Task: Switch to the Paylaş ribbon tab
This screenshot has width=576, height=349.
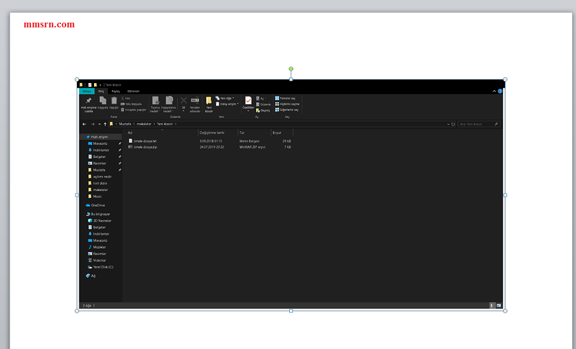Action: click(116, 91)
